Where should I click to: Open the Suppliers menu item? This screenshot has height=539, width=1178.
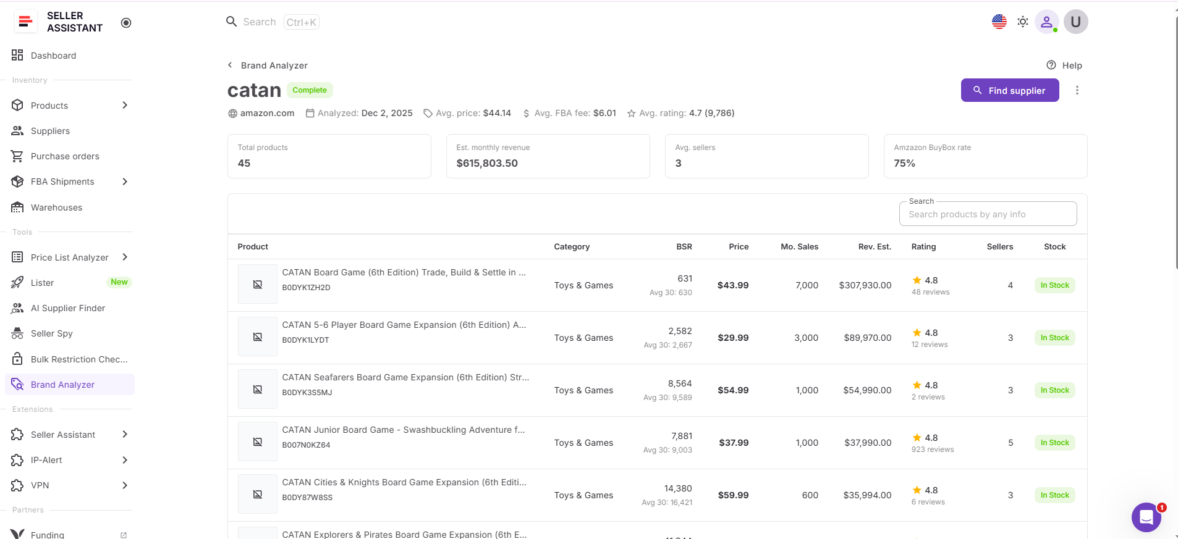click(70, 131)
